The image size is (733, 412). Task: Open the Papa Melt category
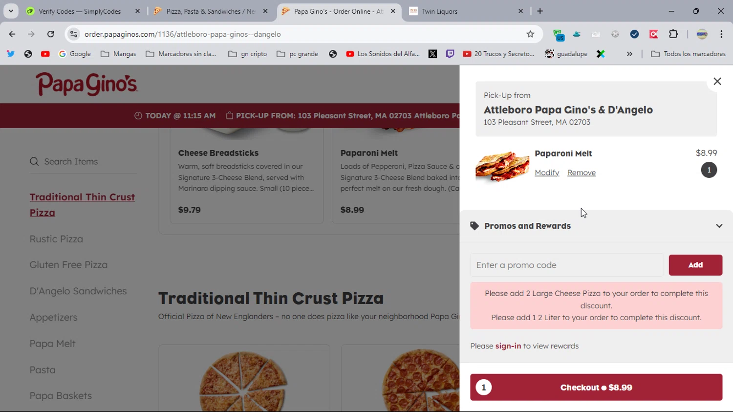tap(52, 344)
